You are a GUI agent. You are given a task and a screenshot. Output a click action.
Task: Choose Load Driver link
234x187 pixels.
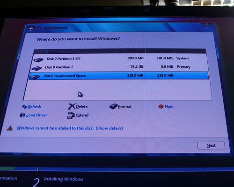click(x=37, y=115)
